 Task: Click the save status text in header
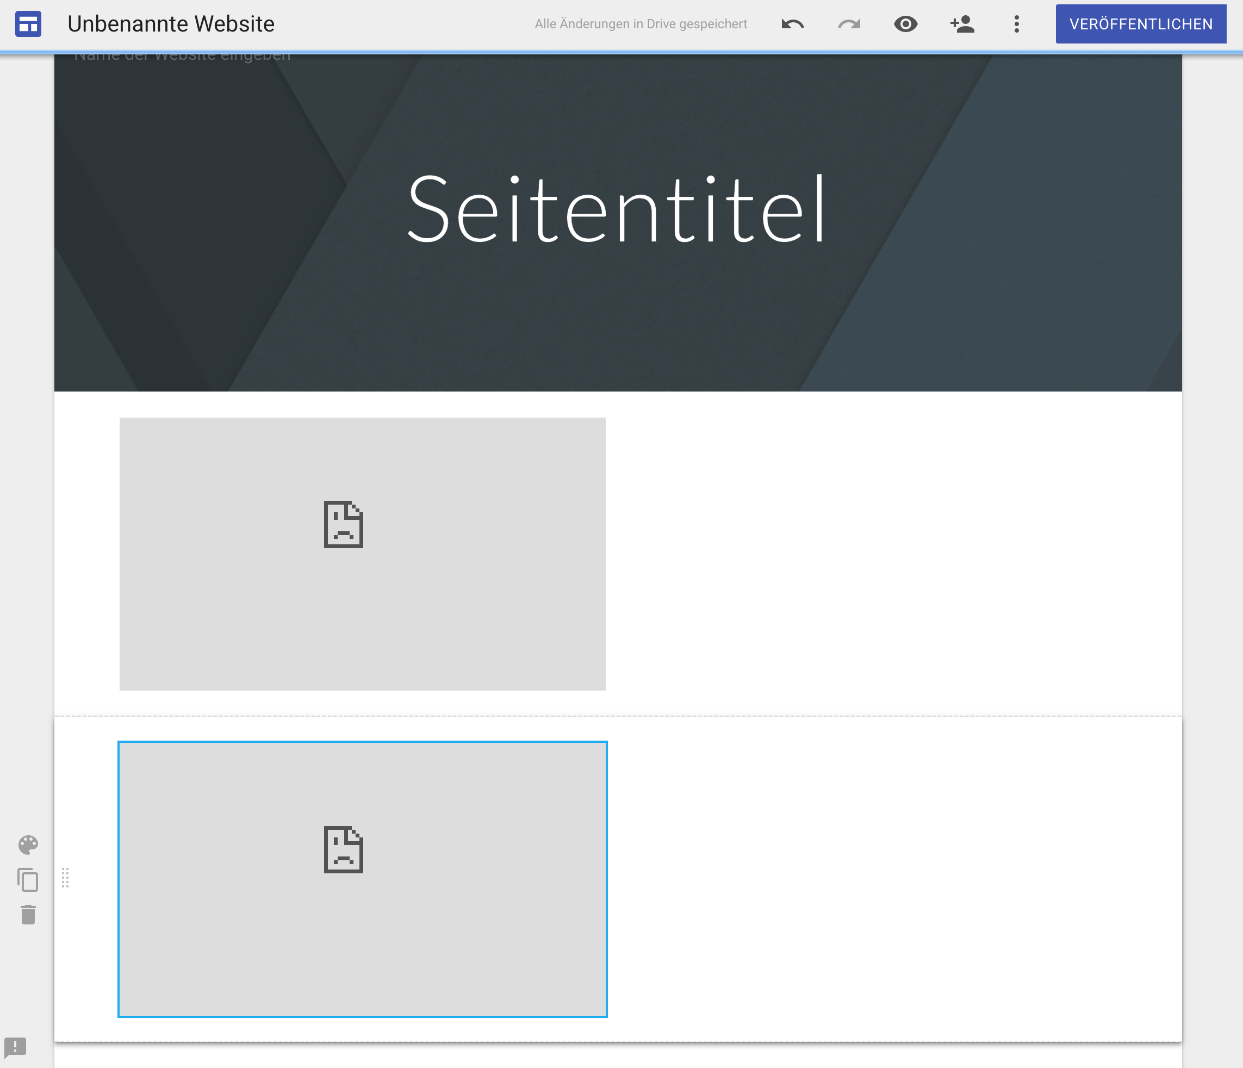click(641, 24)
